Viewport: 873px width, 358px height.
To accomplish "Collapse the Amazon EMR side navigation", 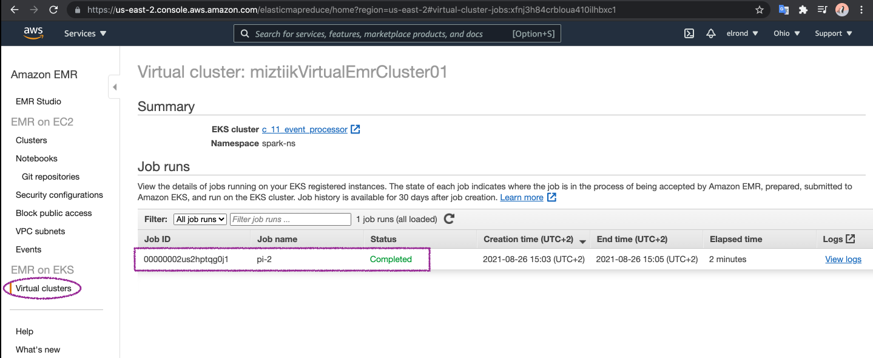I will pos(114,87).
